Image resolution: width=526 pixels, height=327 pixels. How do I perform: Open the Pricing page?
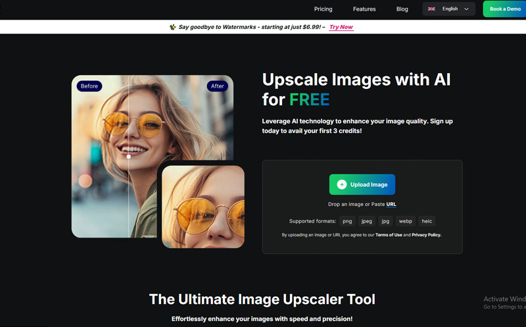[x=323, y=9]
